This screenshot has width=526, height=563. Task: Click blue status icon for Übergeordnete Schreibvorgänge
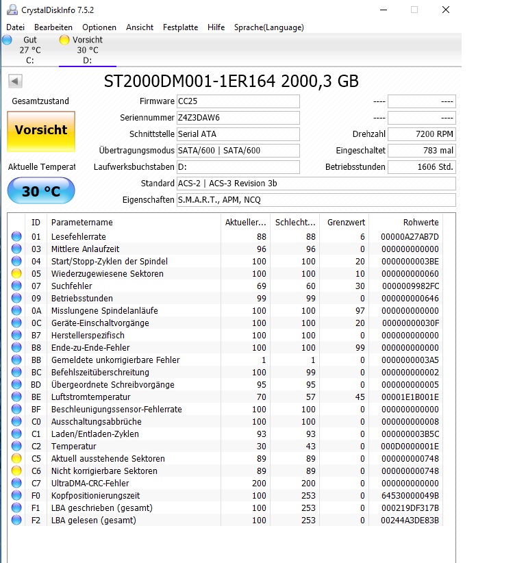click(x=16, y=384)
